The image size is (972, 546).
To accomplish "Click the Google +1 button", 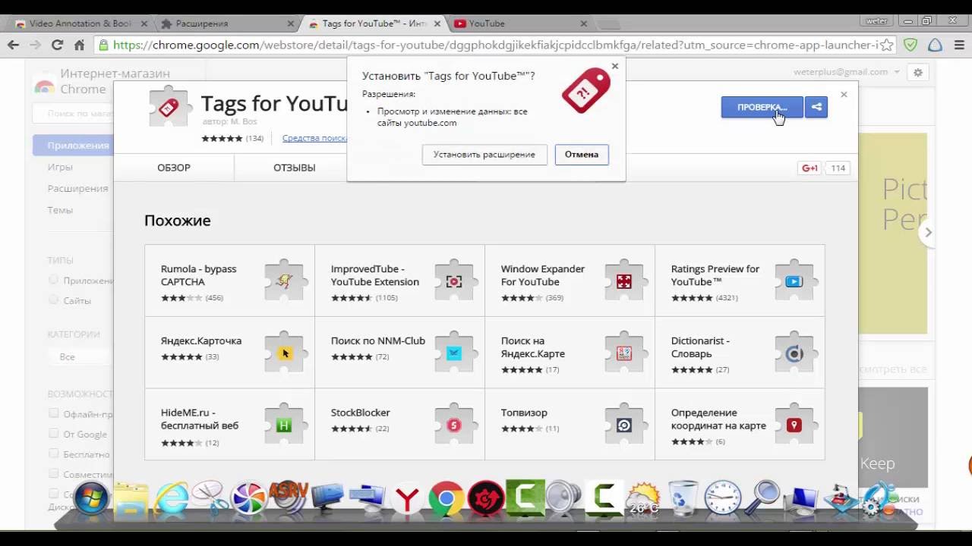I will (809, 168).
